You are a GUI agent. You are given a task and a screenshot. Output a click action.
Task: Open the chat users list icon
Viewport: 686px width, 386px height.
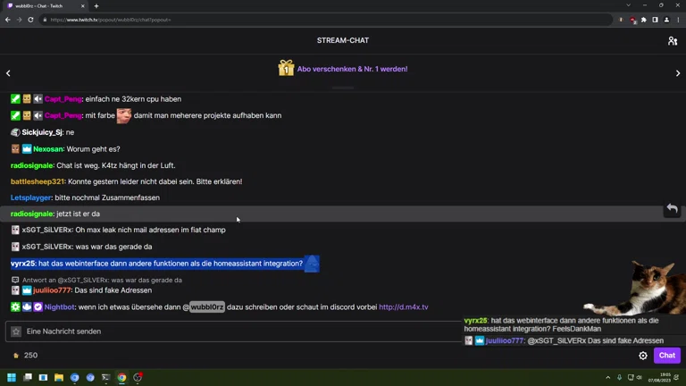click(x=673, y=41)
